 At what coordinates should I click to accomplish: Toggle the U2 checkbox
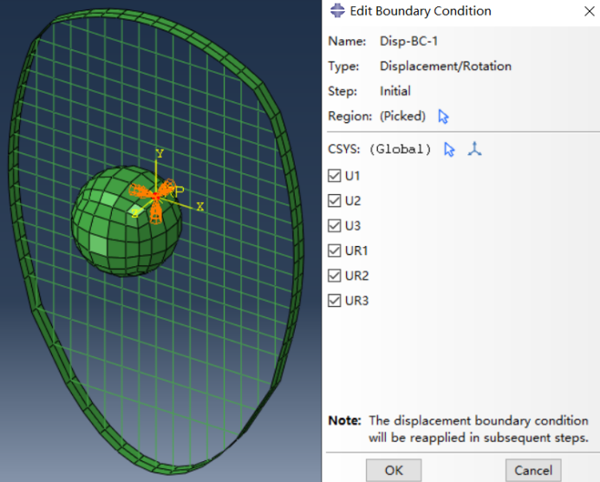click(335, 201)
